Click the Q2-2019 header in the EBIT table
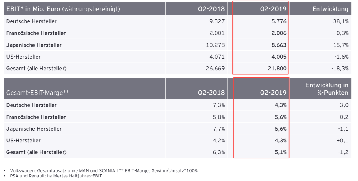358x181 pixels. 273,9
